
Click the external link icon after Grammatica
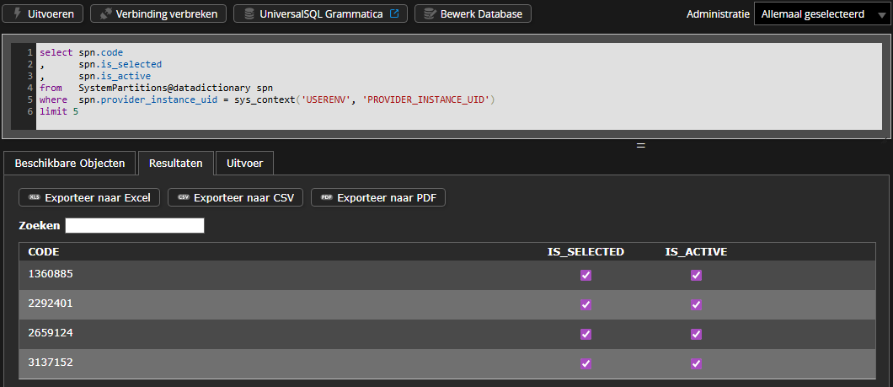tap(393, 14)
